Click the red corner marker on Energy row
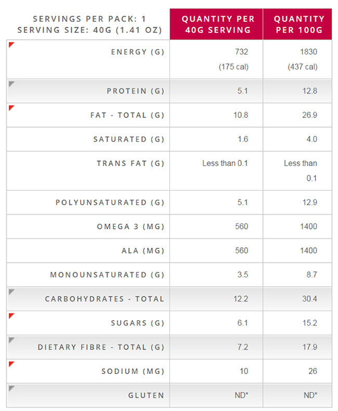Viewport: 338px width, 411px height. [11, 44]
